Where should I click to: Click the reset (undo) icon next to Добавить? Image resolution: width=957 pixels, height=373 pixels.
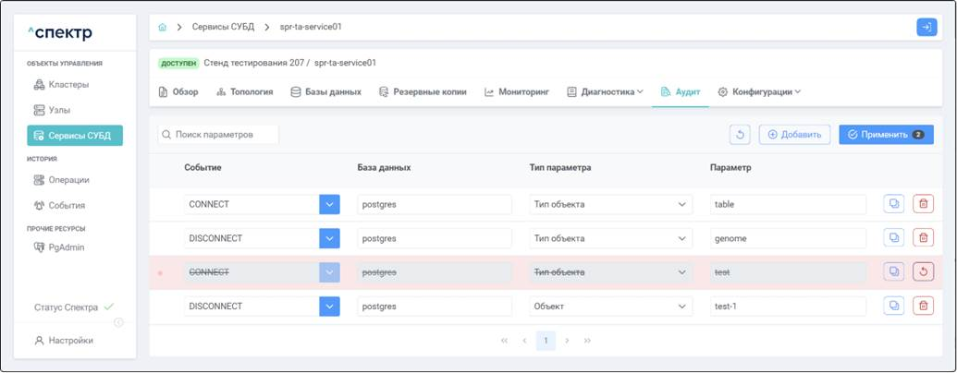click(740, 135)
